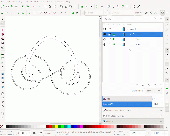Expand the Fill and Stroke panel
The image size is (170, 136).
pos(132,110)
